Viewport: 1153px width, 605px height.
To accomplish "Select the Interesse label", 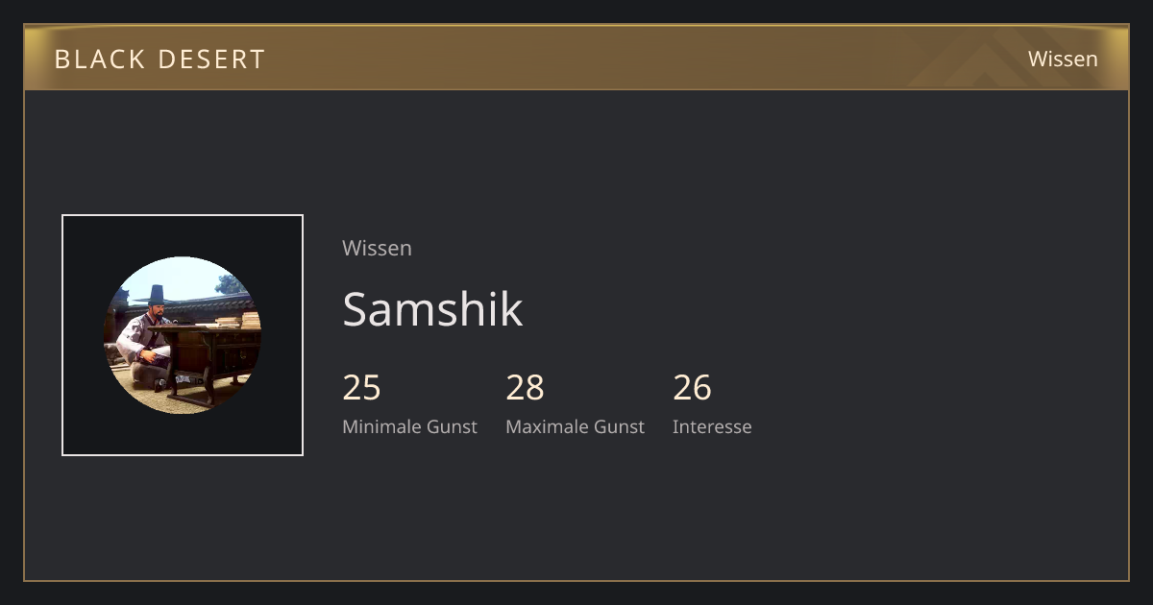I will point(712,426).
